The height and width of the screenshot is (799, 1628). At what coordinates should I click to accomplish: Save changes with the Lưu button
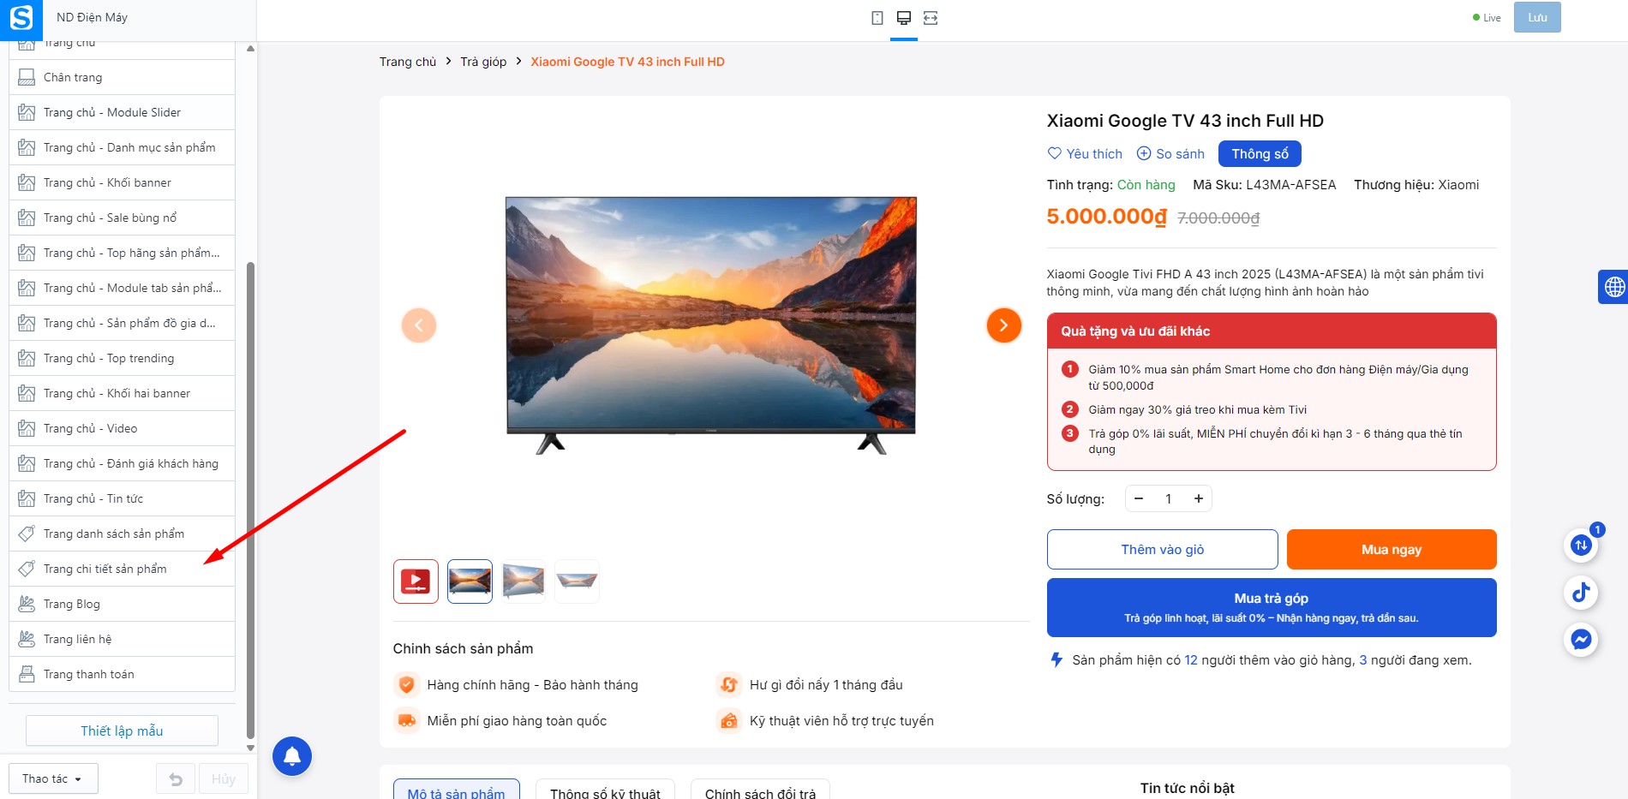point(1537,17)
